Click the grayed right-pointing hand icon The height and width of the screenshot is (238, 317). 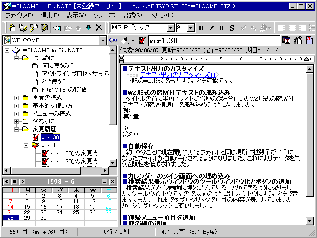coord(68,28)
